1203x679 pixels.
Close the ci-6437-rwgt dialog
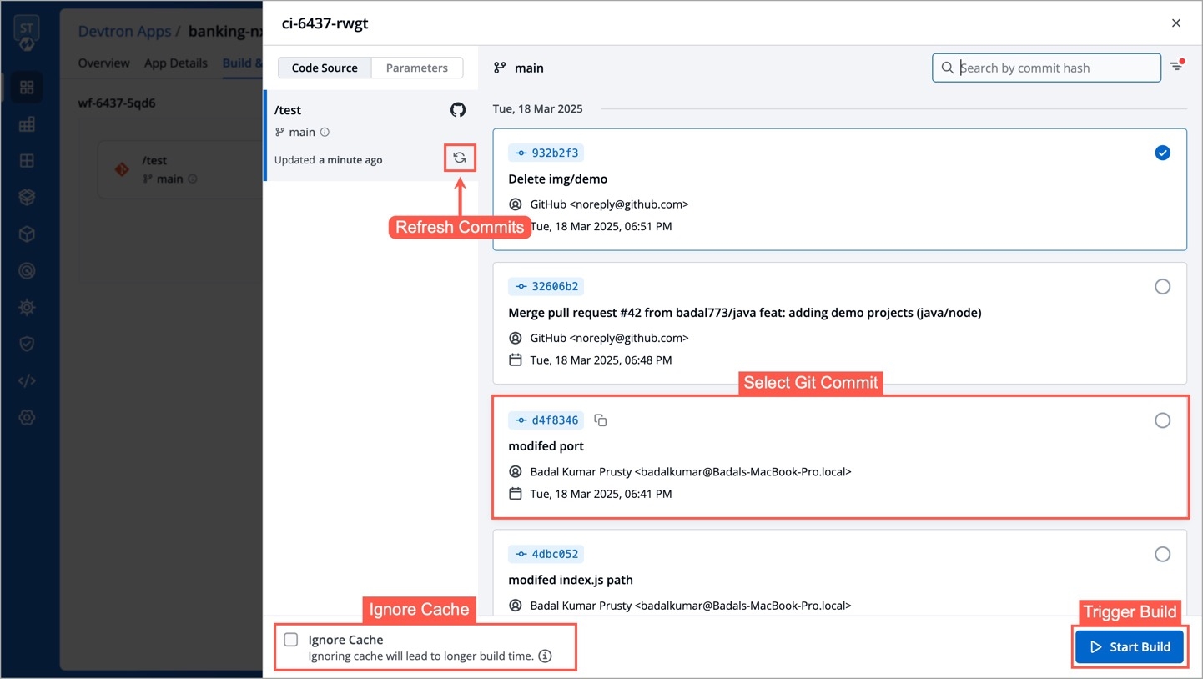pyautogui.click(x=1176, y=23)
